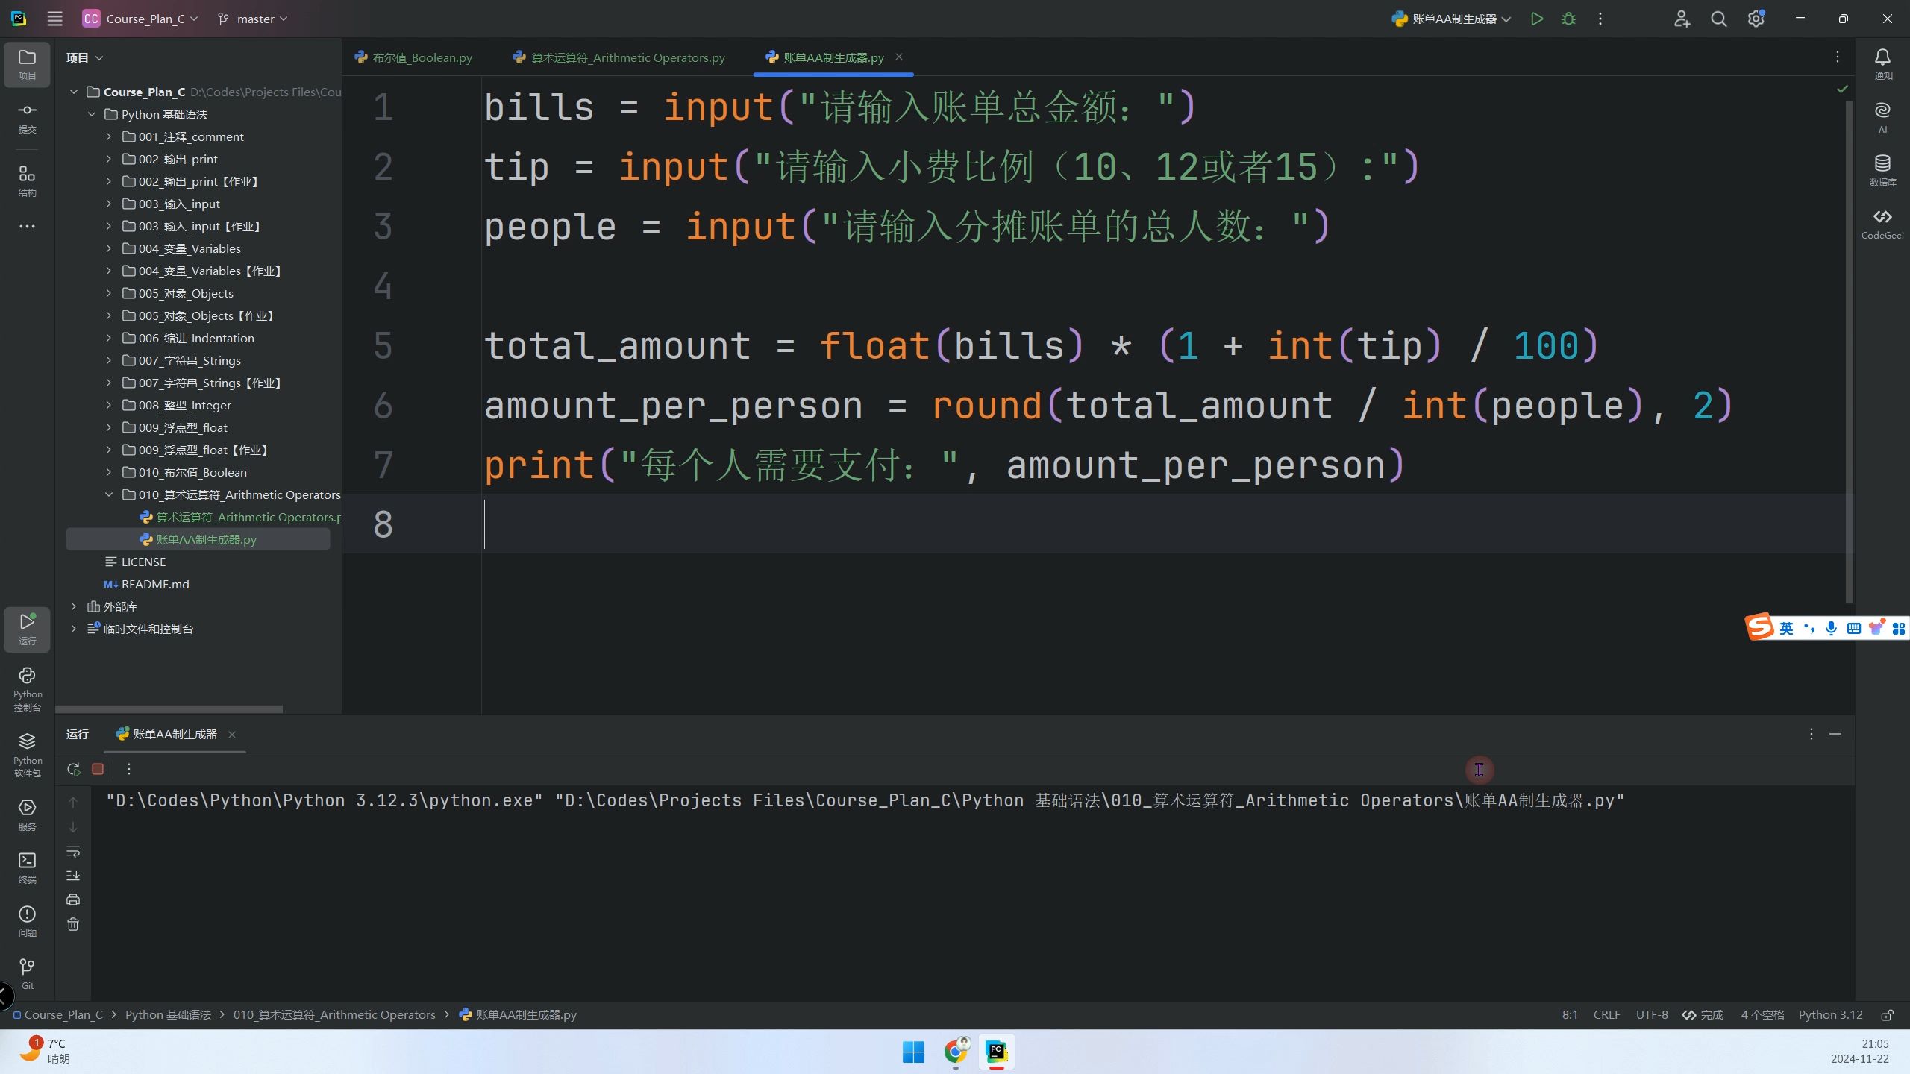This screenshot has height=1074, width=1910.
Task: Click project tree horizontal scrollbar
Action: (x=169, y=709)
